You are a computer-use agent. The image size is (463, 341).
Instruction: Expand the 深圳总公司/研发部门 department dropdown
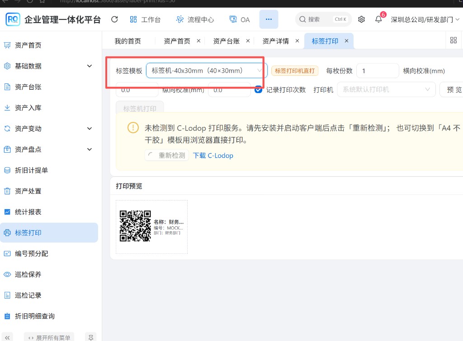coord(425,19)
